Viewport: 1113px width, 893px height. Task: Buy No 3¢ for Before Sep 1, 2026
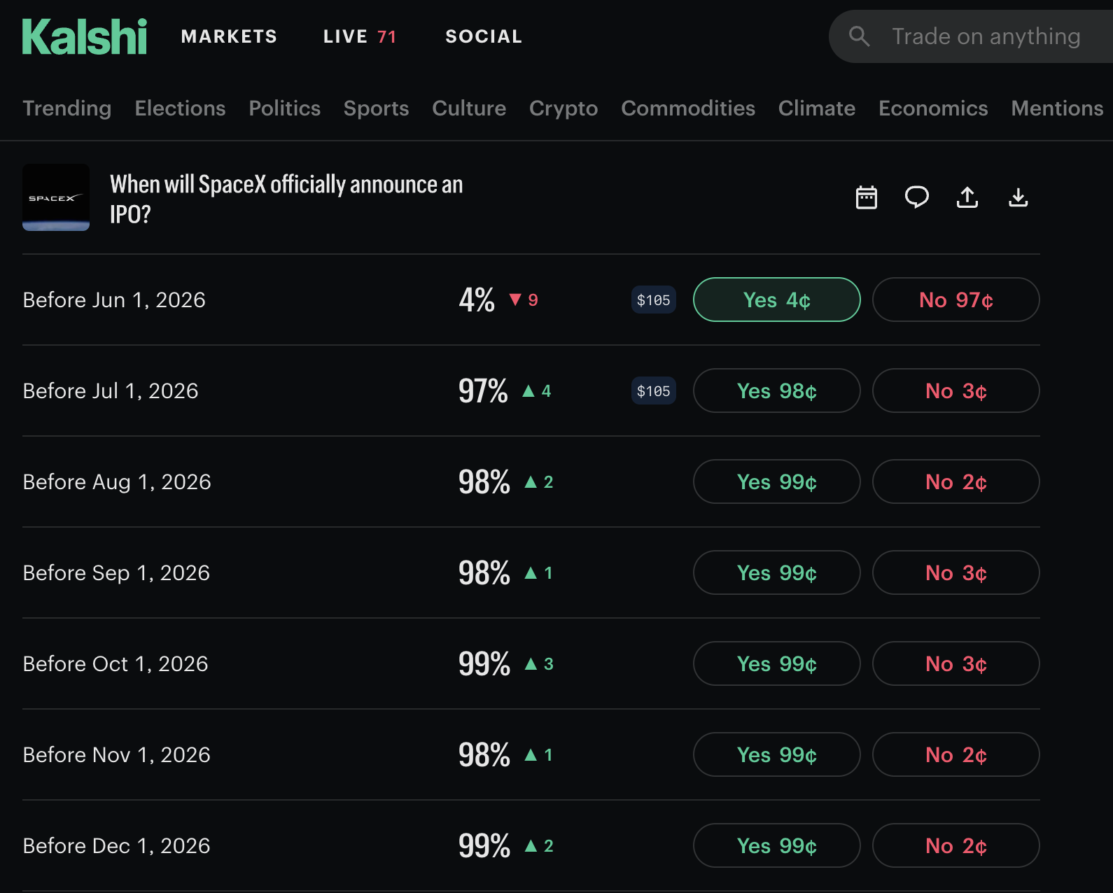tap(956, 572)
